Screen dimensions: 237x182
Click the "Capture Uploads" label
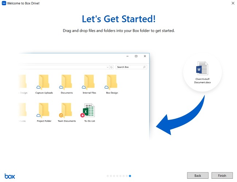click(x=44, y=93)
